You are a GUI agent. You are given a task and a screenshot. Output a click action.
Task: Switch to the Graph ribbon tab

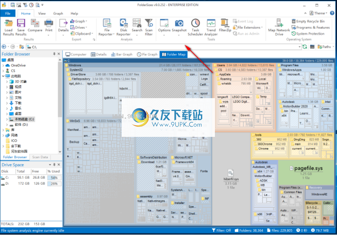tap(58, 13)
